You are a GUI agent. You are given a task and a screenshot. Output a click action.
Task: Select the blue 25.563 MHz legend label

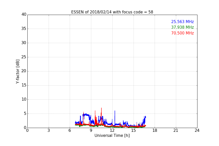182,22
